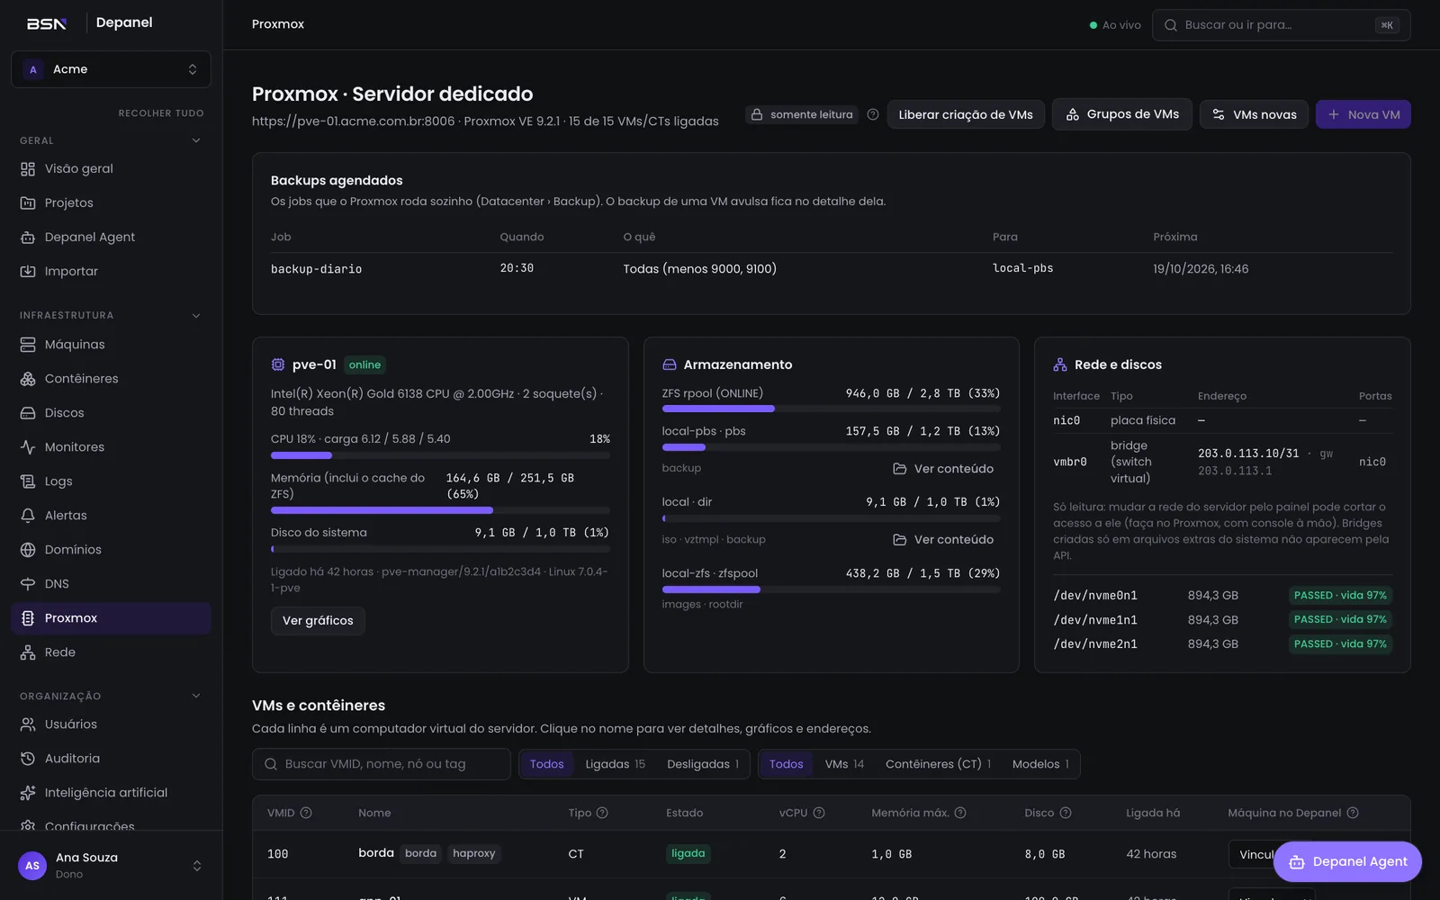Click Ver conteúdo for local dir storage
1440x900 pixels.
pos(943,540)
